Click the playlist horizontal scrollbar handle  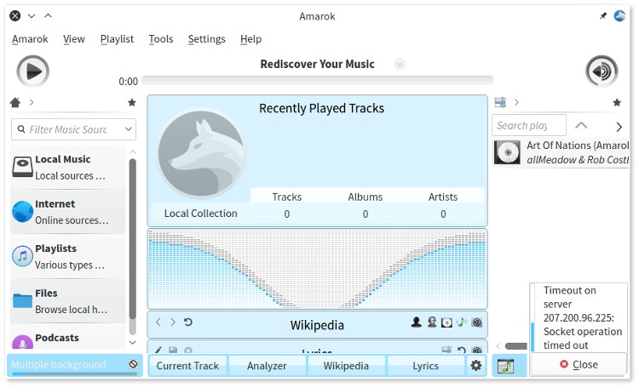[516, 346]
